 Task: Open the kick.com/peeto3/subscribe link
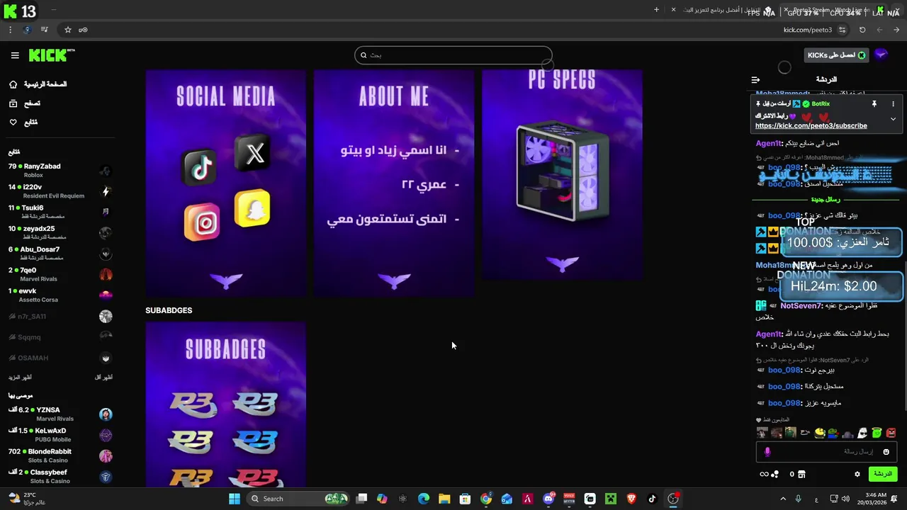(x=811, y=126)
